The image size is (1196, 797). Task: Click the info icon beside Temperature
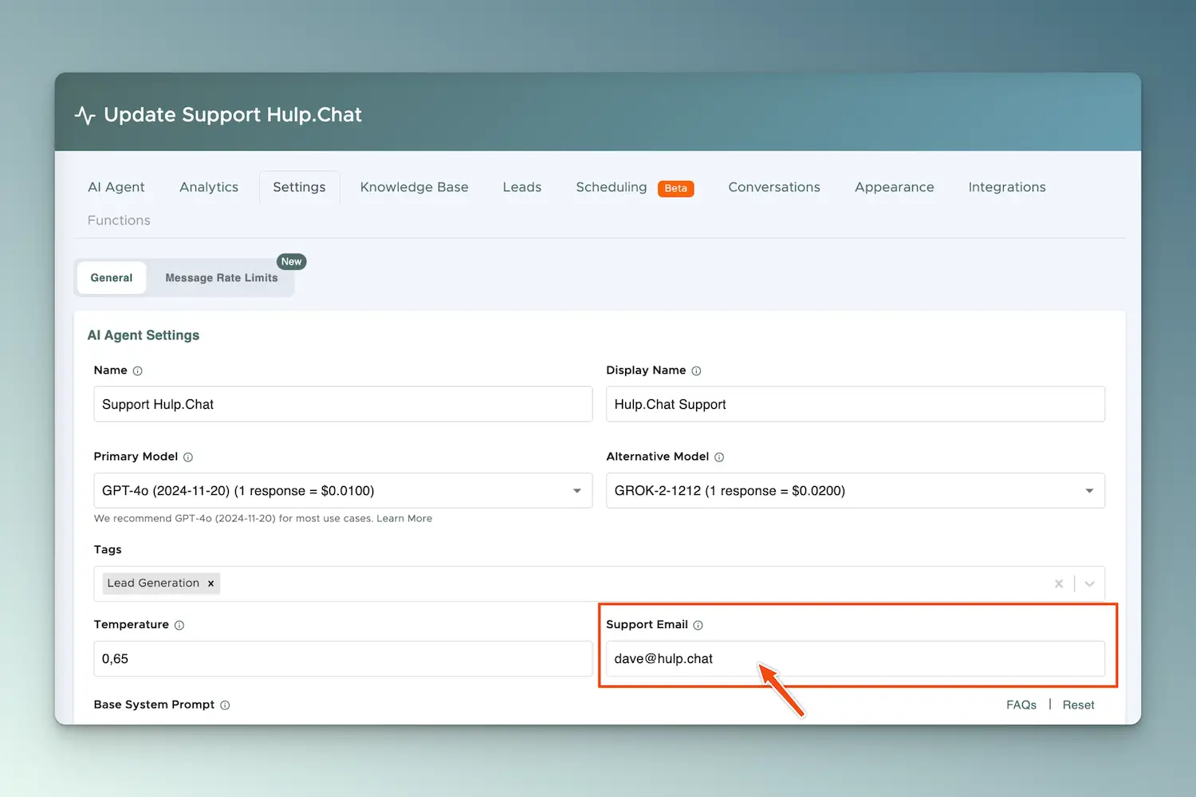[179, 625]
